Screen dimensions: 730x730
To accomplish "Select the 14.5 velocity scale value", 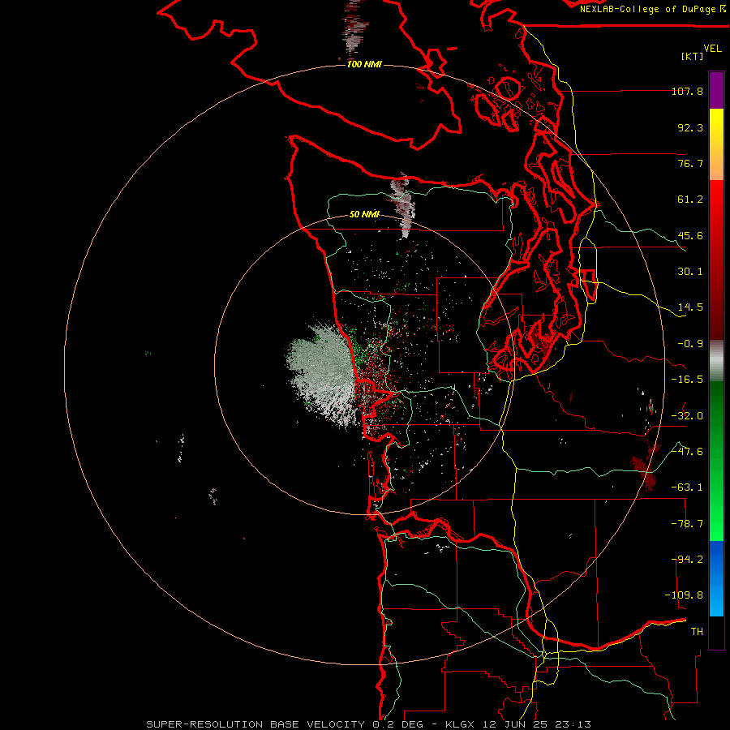I will [x=690, y=307].
